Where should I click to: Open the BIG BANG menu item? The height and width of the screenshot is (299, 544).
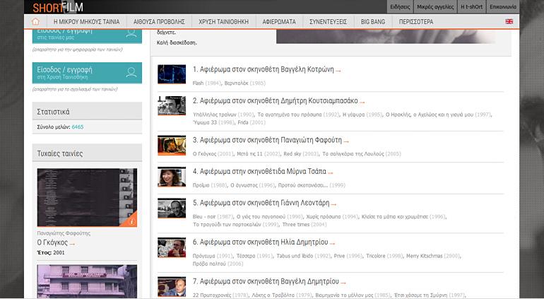(x=373, y=22)
